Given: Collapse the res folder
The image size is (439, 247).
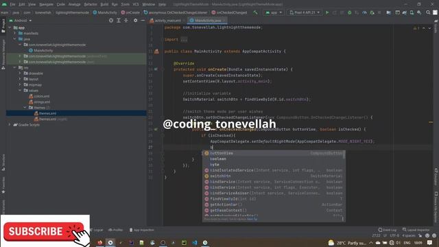Looking at the screenshot, I should [15, 67].
